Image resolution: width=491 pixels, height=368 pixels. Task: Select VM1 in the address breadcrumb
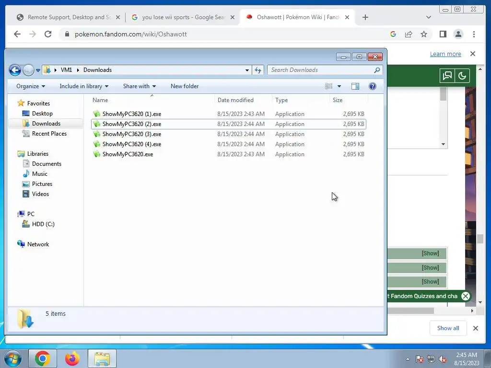coord(66,70)
